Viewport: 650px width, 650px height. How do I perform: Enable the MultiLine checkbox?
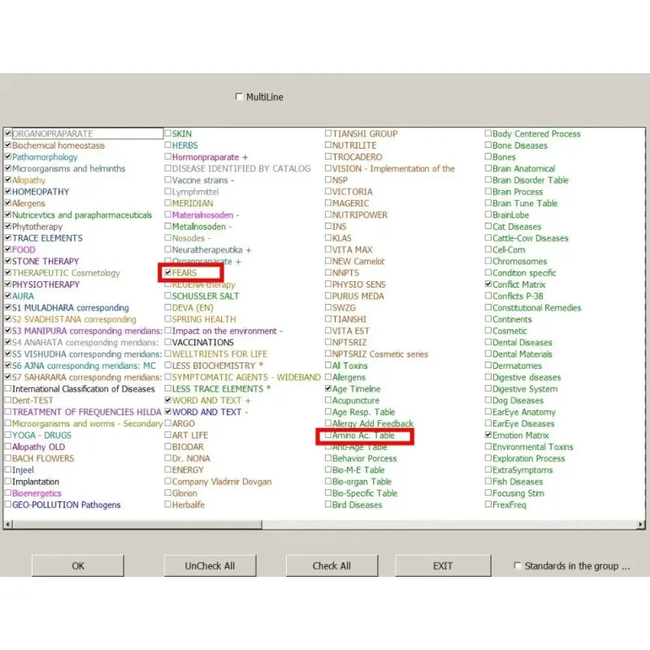(239, 97)
